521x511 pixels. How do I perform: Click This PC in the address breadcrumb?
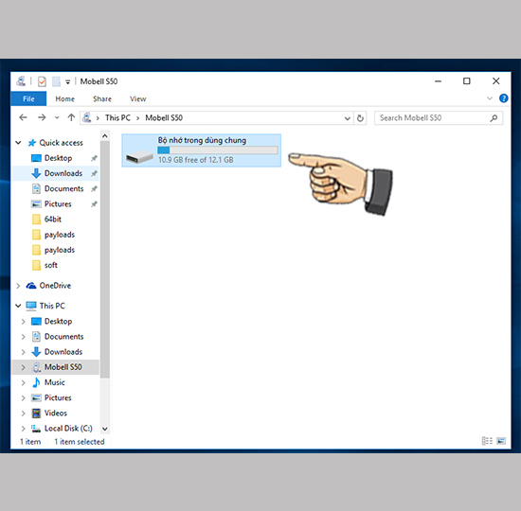117,118
